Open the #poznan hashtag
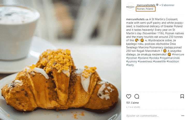The width and height of the screenshot is (189, 120). [132, 58]
